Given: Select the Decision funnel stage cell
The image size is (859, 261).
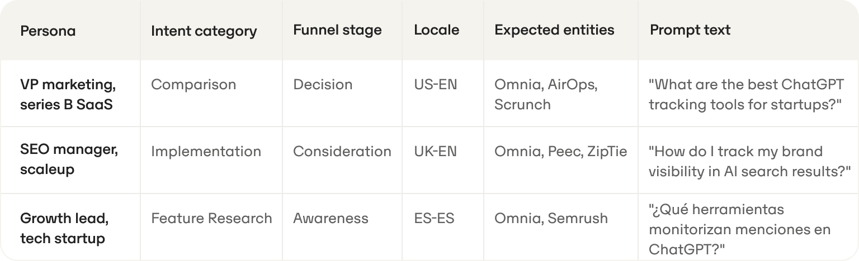Looking at the screenshot, I should tap(323, 85).
